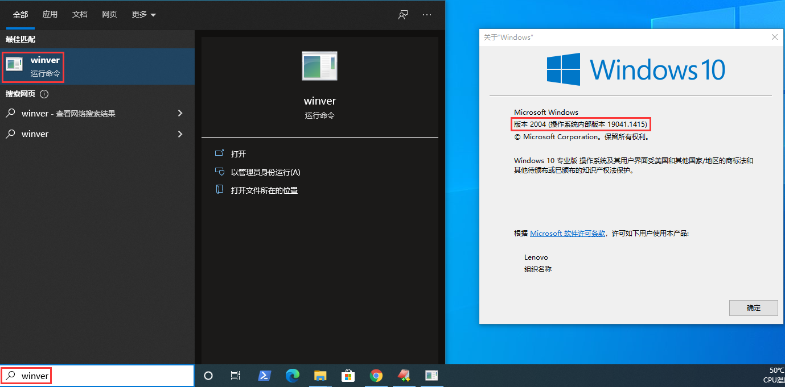
Task: Expand arrow for second winver web suggestion
Action: click(180, 134)
